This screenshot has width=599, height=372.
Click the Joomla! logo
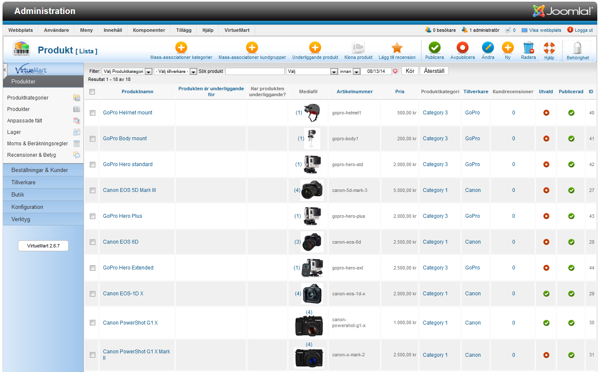pos(563,11)
